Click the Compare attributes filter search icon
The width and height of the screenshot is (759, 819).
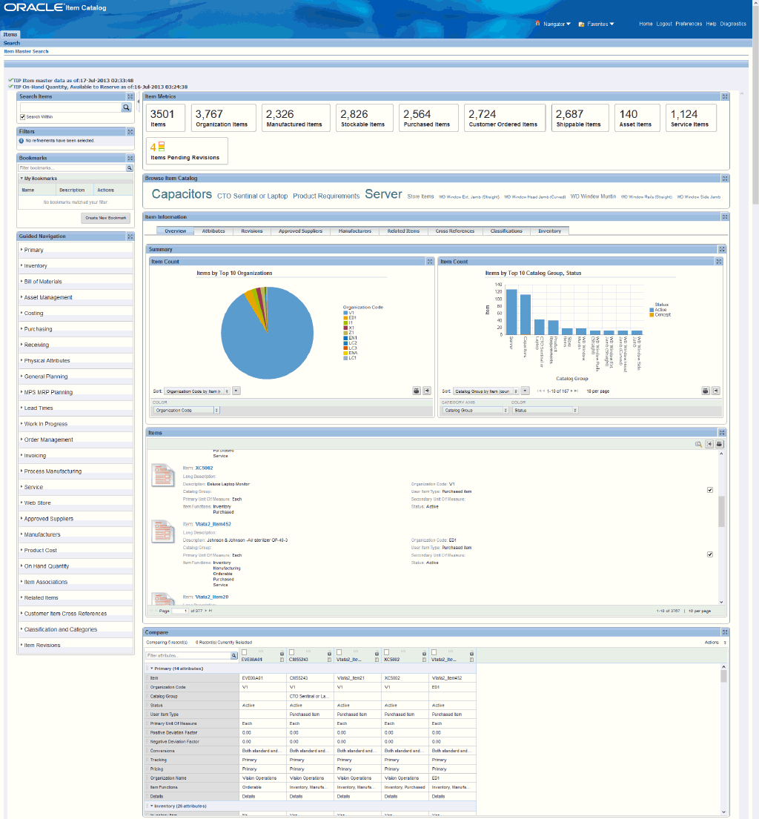click(233, 655)
